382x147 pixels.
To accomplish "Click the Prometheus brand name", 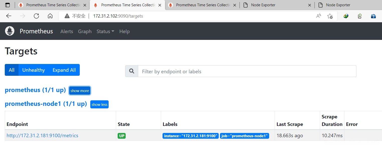I will click(x=36, y=31).
